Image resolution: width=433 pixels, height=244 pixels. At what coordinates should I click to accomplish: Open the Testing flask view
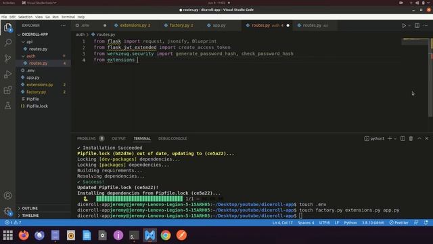7,106
